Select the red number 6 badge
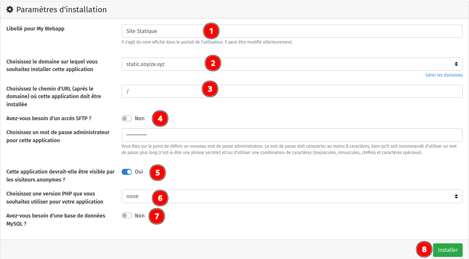The width and height of the screenshot is (469, 259). (x=160, y=197)
